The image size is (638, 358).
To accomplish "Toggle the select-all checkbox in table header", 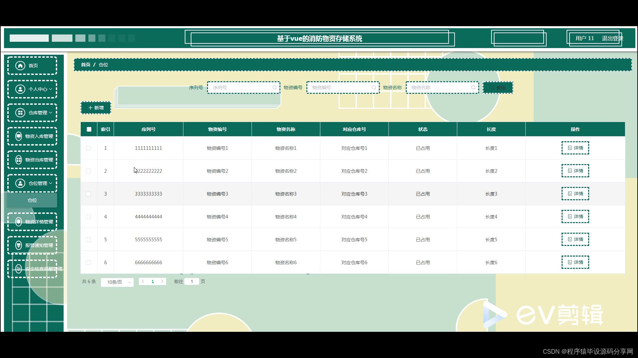I will point(89,129).
